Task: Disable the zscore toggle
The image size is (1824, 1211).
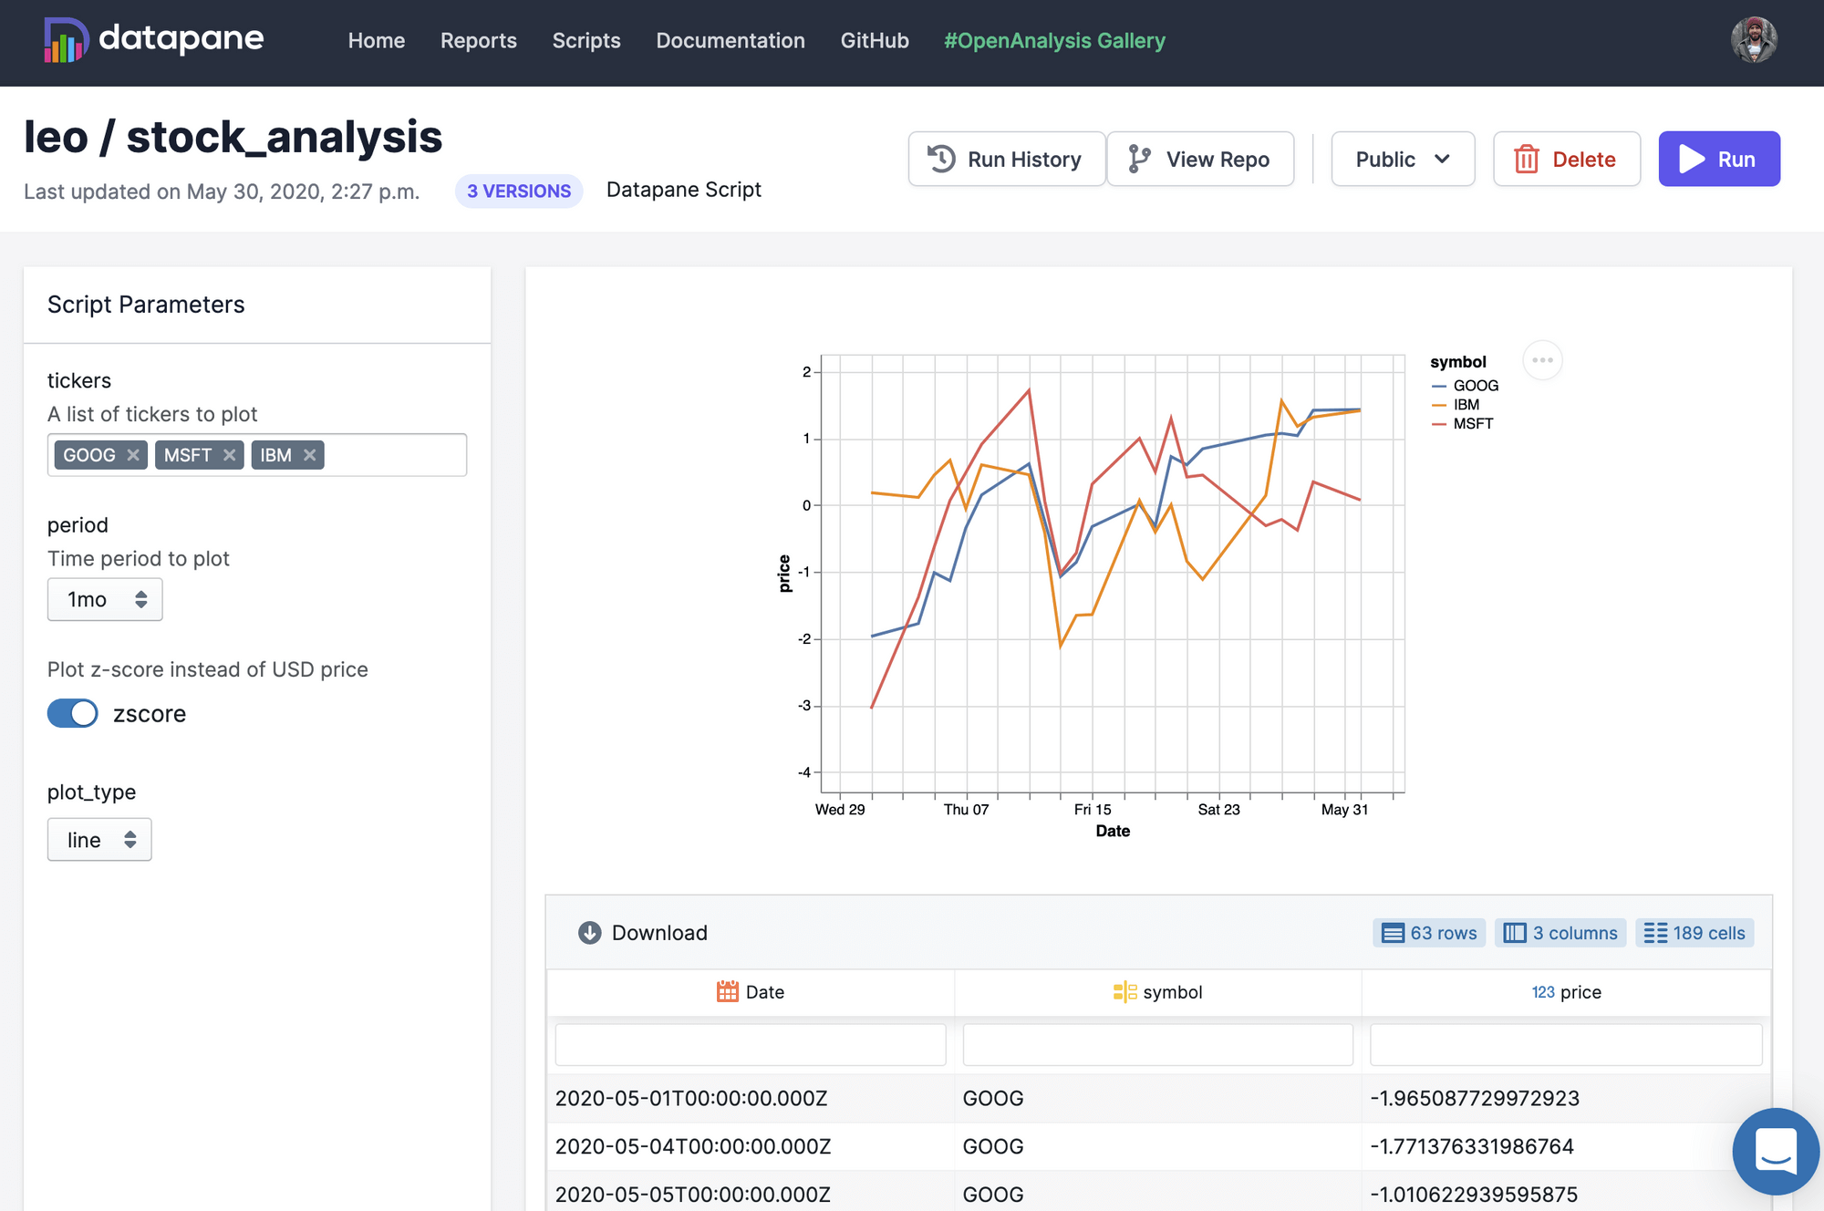Action: pos(72,713)
